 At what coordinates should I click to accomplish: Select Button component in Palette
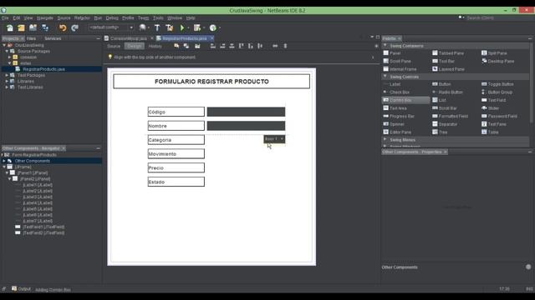click(x=441, y=84)
